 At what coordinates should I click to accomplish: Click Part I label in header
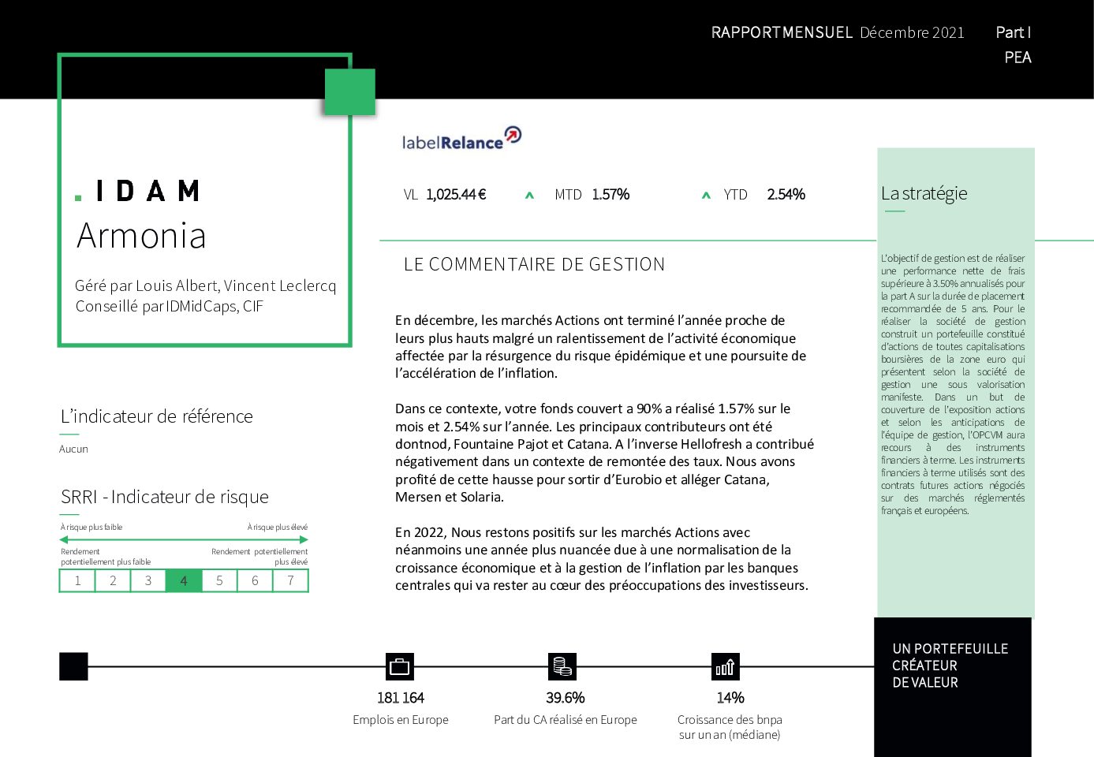click(1013, 32)
